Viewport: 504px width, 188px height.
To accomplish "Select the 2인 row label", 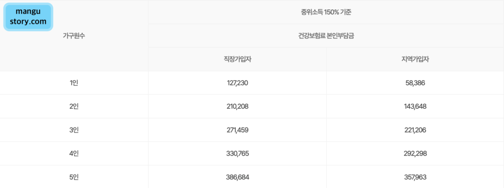I will coord(74,106).
